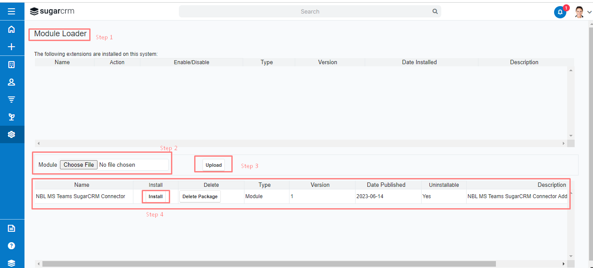Open the Help question mark icon
Image resolution: width=593 pixels, height=268 pixels.
(x=12, y=246)
